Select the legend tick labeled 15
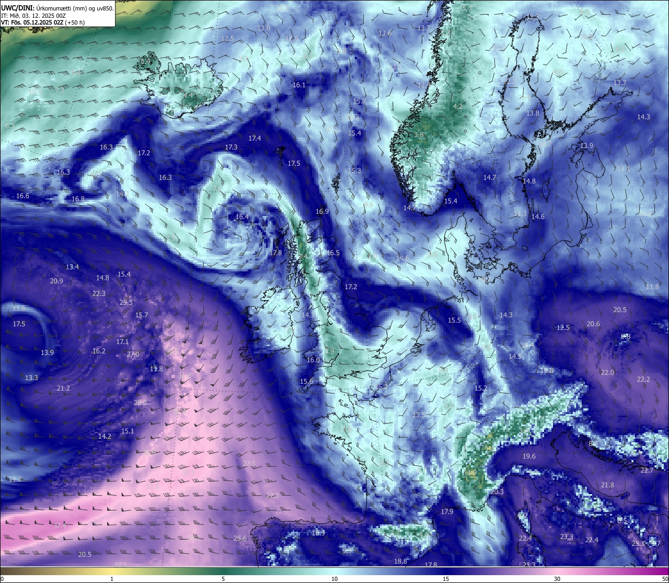This screenshot has height=583, width=669. (x=446, y=579)
